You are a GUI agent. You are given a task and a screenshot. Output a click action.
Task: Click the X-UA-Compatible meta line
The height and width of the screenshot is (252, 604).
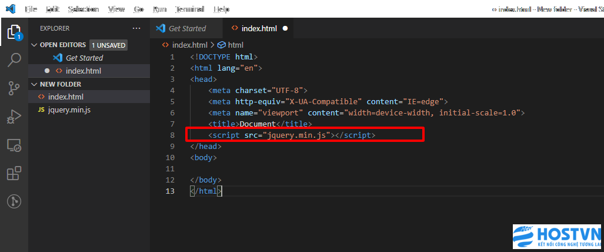[x=328, y=102]
